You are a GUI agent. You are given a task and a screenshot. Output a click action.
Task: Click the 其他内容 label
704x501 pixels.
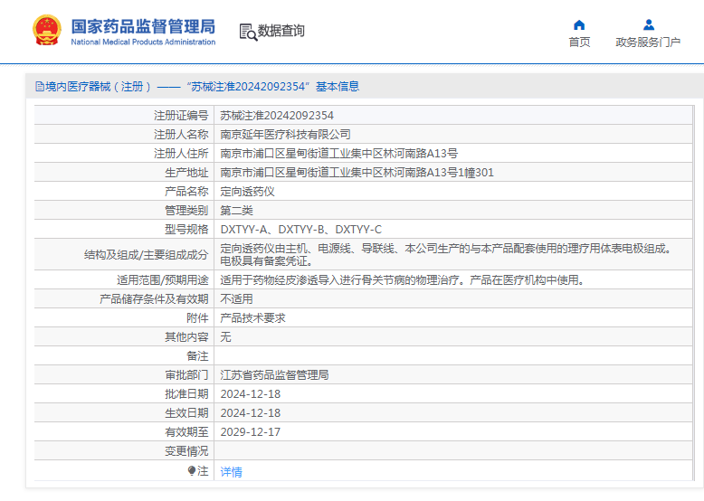click(x=186, y=336)
